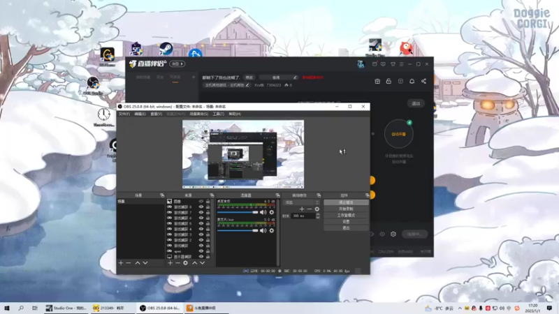
Task: Toggle visibility eye of 图像 source
Action: pyautogui.click(x=201, y=201)
